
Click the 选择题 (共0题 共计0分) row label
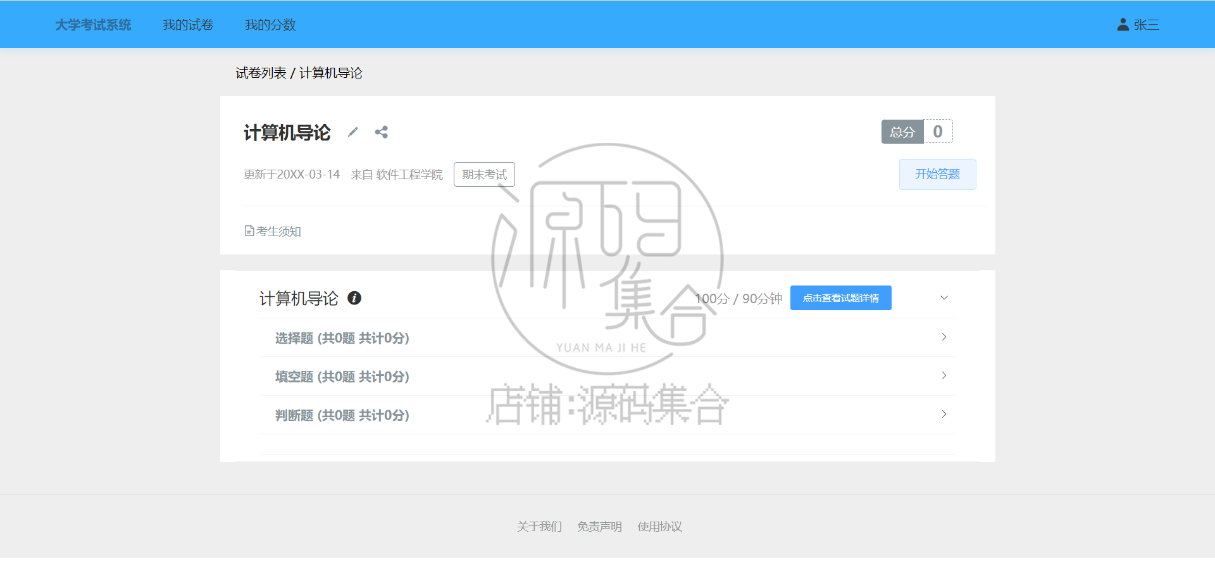[342, 338]
